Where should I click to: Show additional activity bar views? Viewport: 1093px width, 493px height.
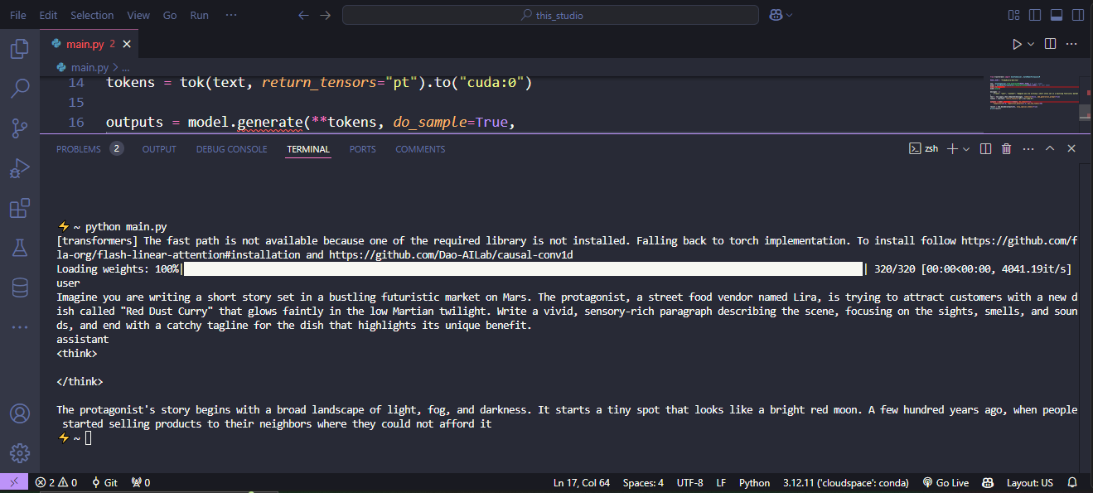click(x=20, y=327)
